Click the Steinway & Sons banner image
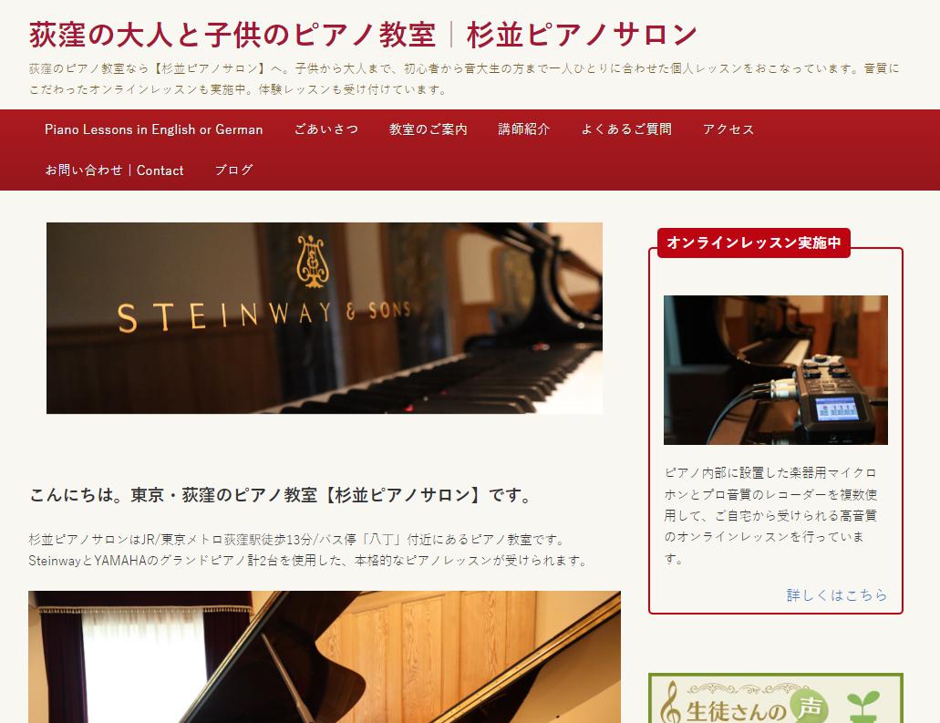This screenshot has height=723, width=940. [325, 317]
